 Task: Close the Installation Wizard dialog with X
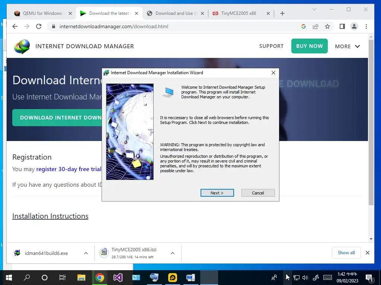click(x=273, y=73)
